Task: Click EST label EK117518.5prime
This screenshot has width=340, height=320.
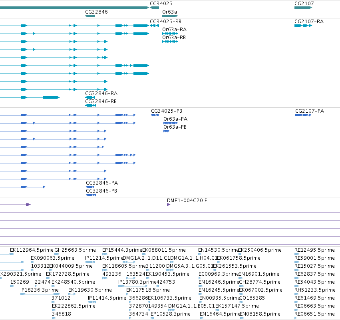Action: pos(148,290)
